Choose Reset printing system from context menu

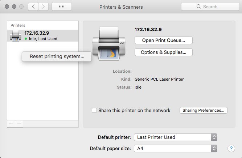(x=57, y=56)
